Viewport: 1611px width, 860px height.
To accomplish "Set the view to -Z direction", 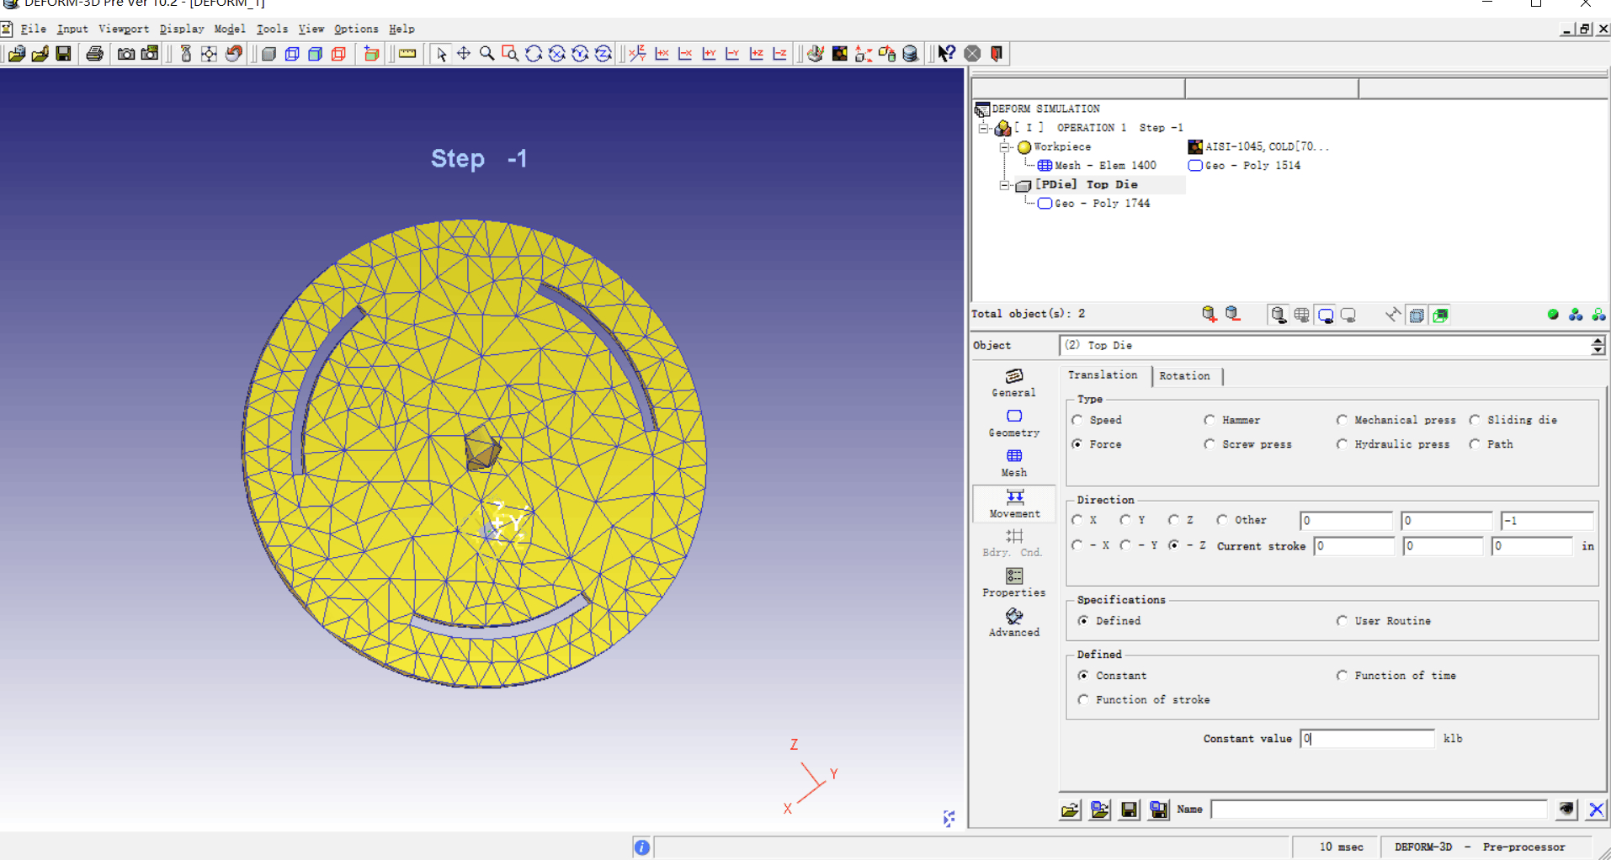I will tap(780, 54).
